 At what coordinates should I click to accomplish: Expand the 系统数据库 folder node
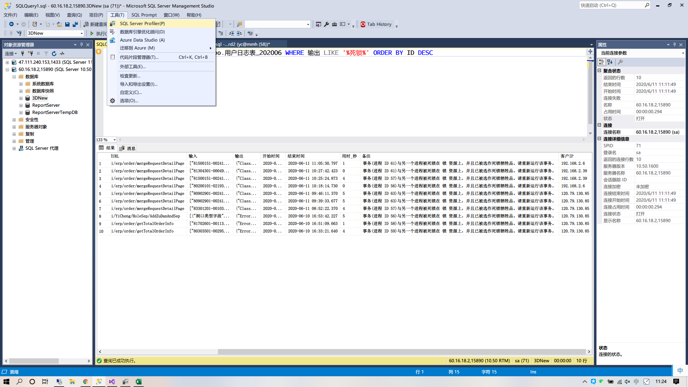[x=21, y=84]
